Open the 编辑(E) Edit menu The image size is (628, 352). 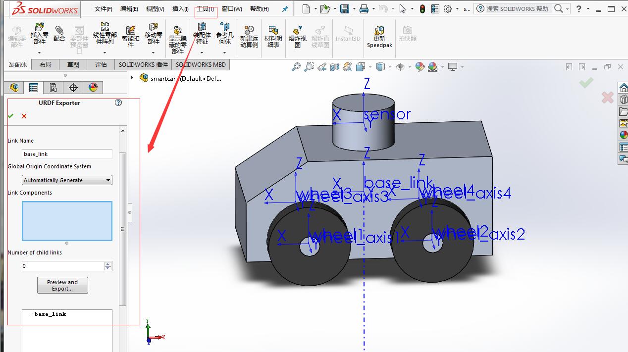129,9
